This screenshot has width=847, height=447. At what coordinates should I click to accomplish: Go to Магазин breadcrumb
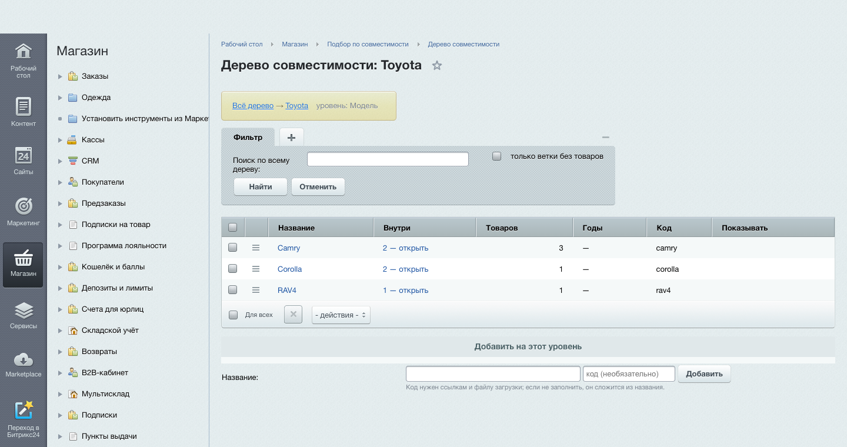[295, 44]
